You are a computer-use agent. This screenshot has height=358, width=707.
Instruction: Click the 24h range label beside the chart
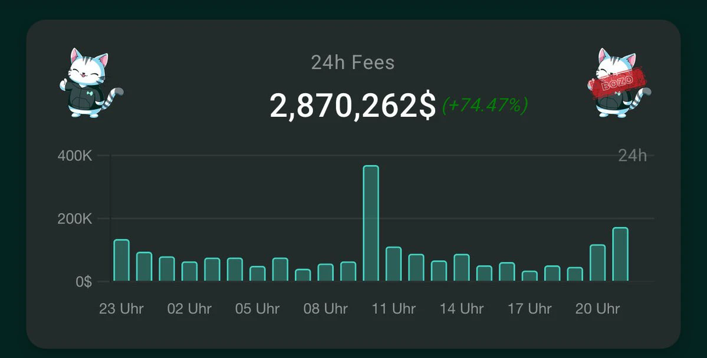(632, 156)
